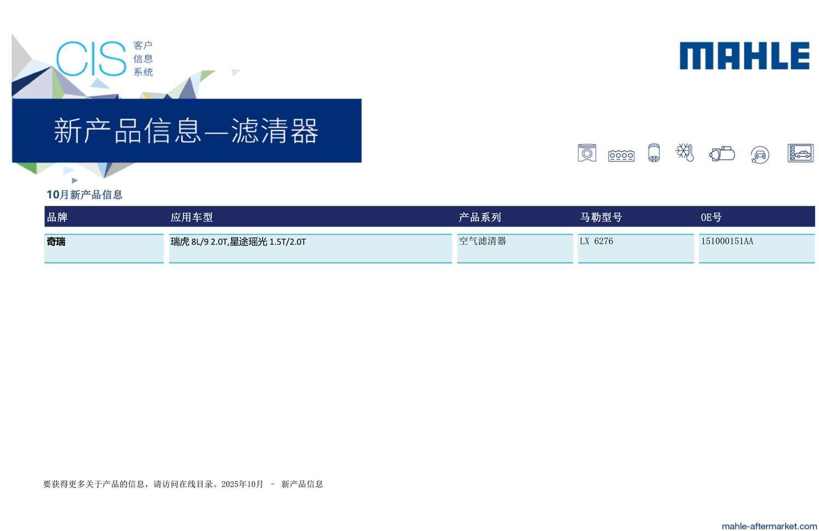Select the 产品系列 column header

click(479, 217)
